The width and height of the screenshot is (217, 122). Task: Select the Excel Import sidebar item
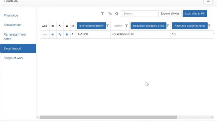click(x=18, y=48)
